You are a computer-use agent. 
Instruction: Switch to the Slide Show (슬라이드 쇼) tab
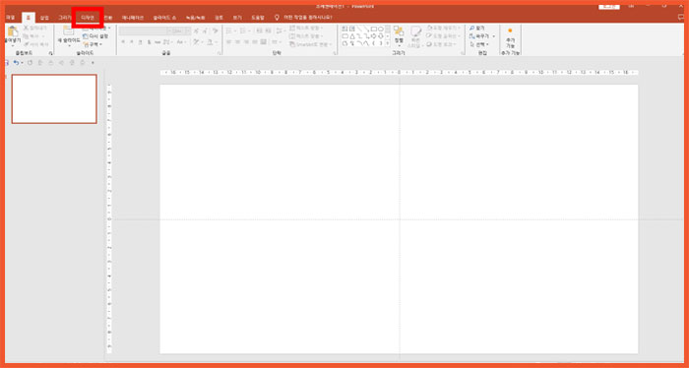coord(164,18)
